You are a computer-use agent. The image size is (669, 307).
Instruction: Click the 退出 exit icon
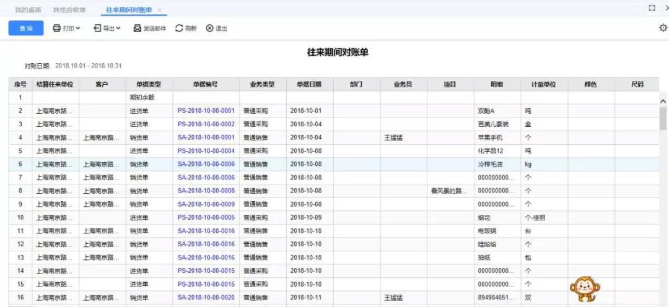tap(209, 28)
